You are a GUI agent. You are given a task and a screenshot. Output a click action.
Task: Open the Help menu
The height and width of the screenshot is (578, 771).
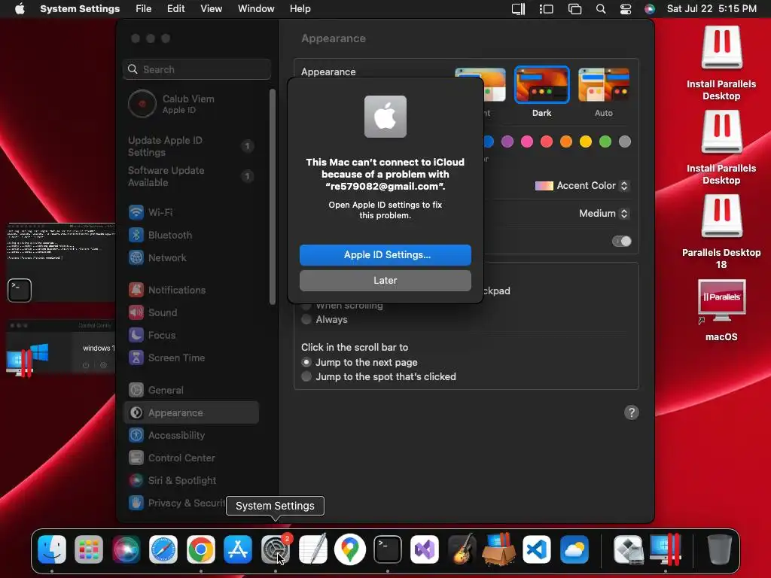[x=300, y=9]
